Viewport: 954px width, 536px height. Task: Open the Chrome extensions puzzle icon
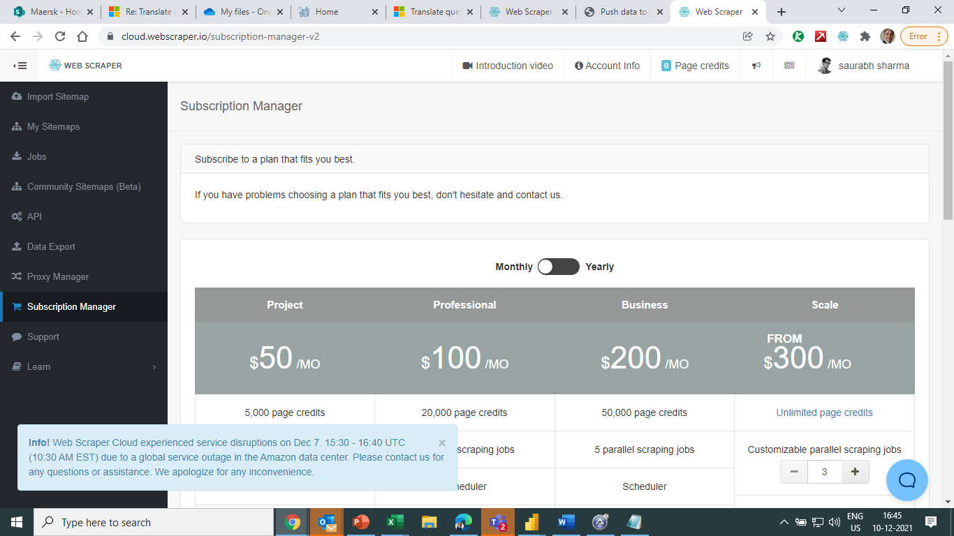pyautogui.click(x=865, y=36)
